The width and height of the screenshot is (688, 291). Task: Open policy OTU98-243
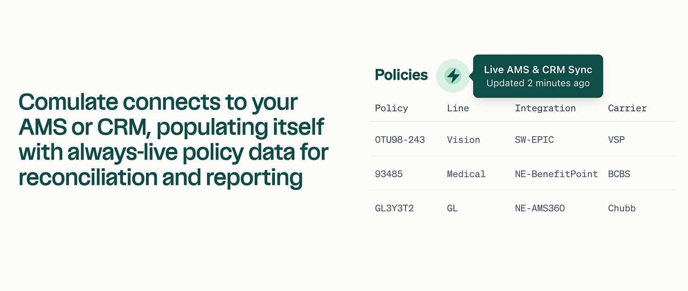(400, 140)
